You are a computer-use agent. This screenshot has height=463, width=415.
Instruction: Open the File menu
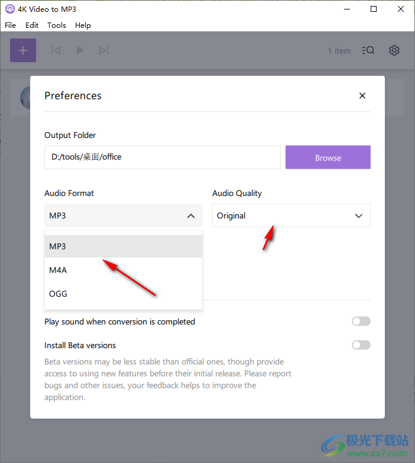coord(10,25)
